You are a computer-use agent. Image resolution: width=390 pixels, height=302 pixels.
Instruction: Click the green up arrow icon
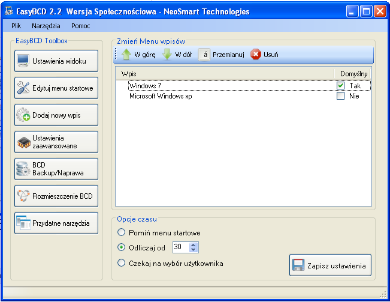click(x=126, y=54)
